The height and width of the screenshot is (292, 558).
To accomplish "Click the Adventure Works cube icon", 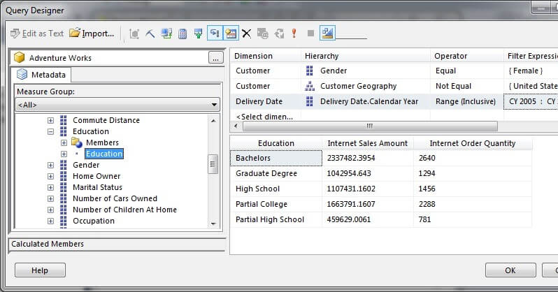I will (19, 57).
